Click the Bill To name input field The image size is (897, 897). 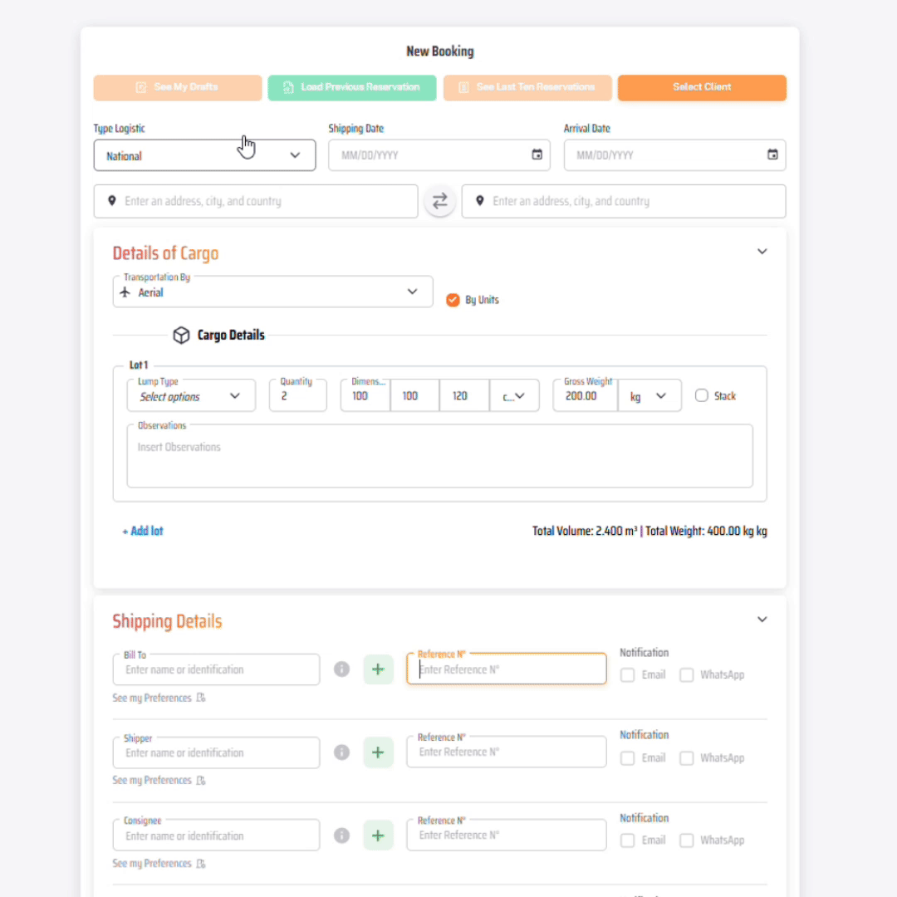(216, 669)
